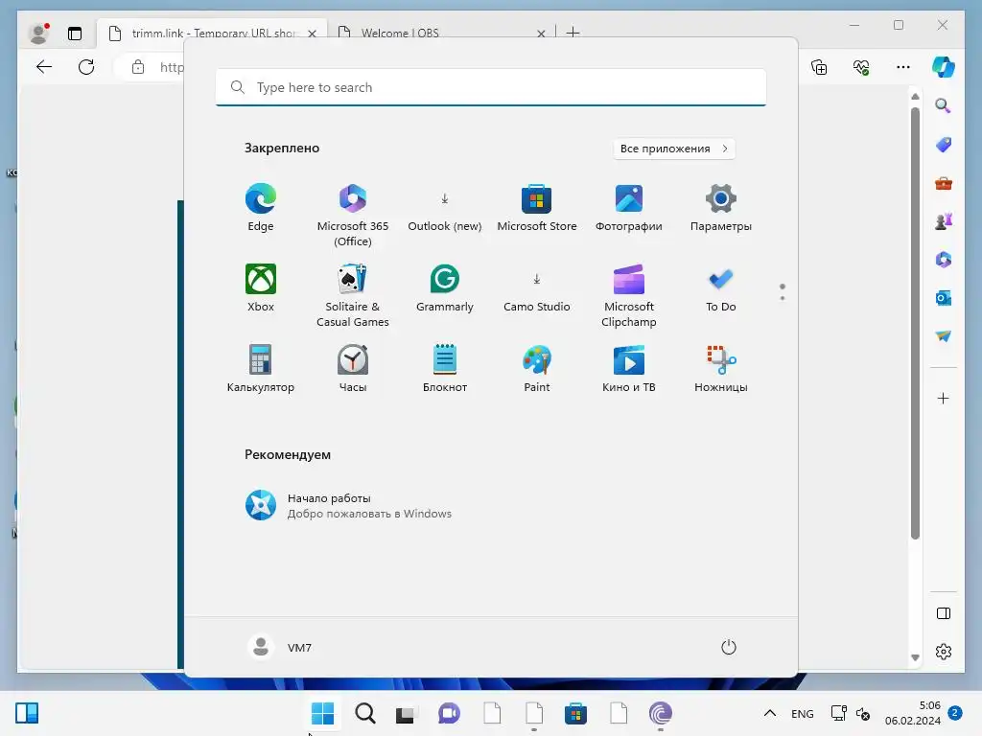Image resolution: width=982 pixels, height=736 pixels.
Task: Open Copilot in the Edge sidebar
Action: pos(944,67)
